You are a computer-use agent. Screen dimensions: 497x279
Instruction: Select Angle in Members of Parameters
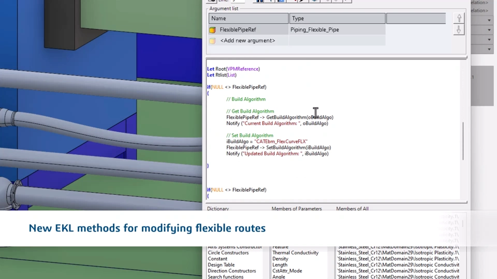(279, 276)
